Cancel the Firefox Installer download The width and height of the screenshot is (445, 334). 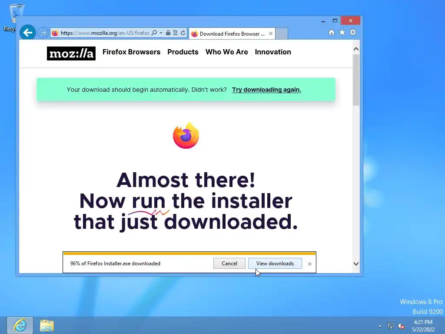pos(229,263)
